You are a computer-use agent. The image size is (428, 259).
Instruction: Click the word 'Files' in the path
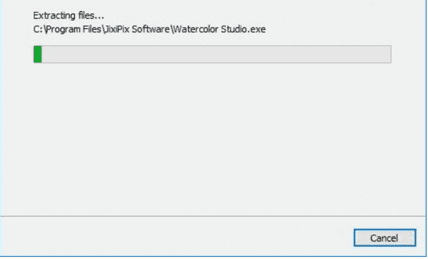pos(92,29)
